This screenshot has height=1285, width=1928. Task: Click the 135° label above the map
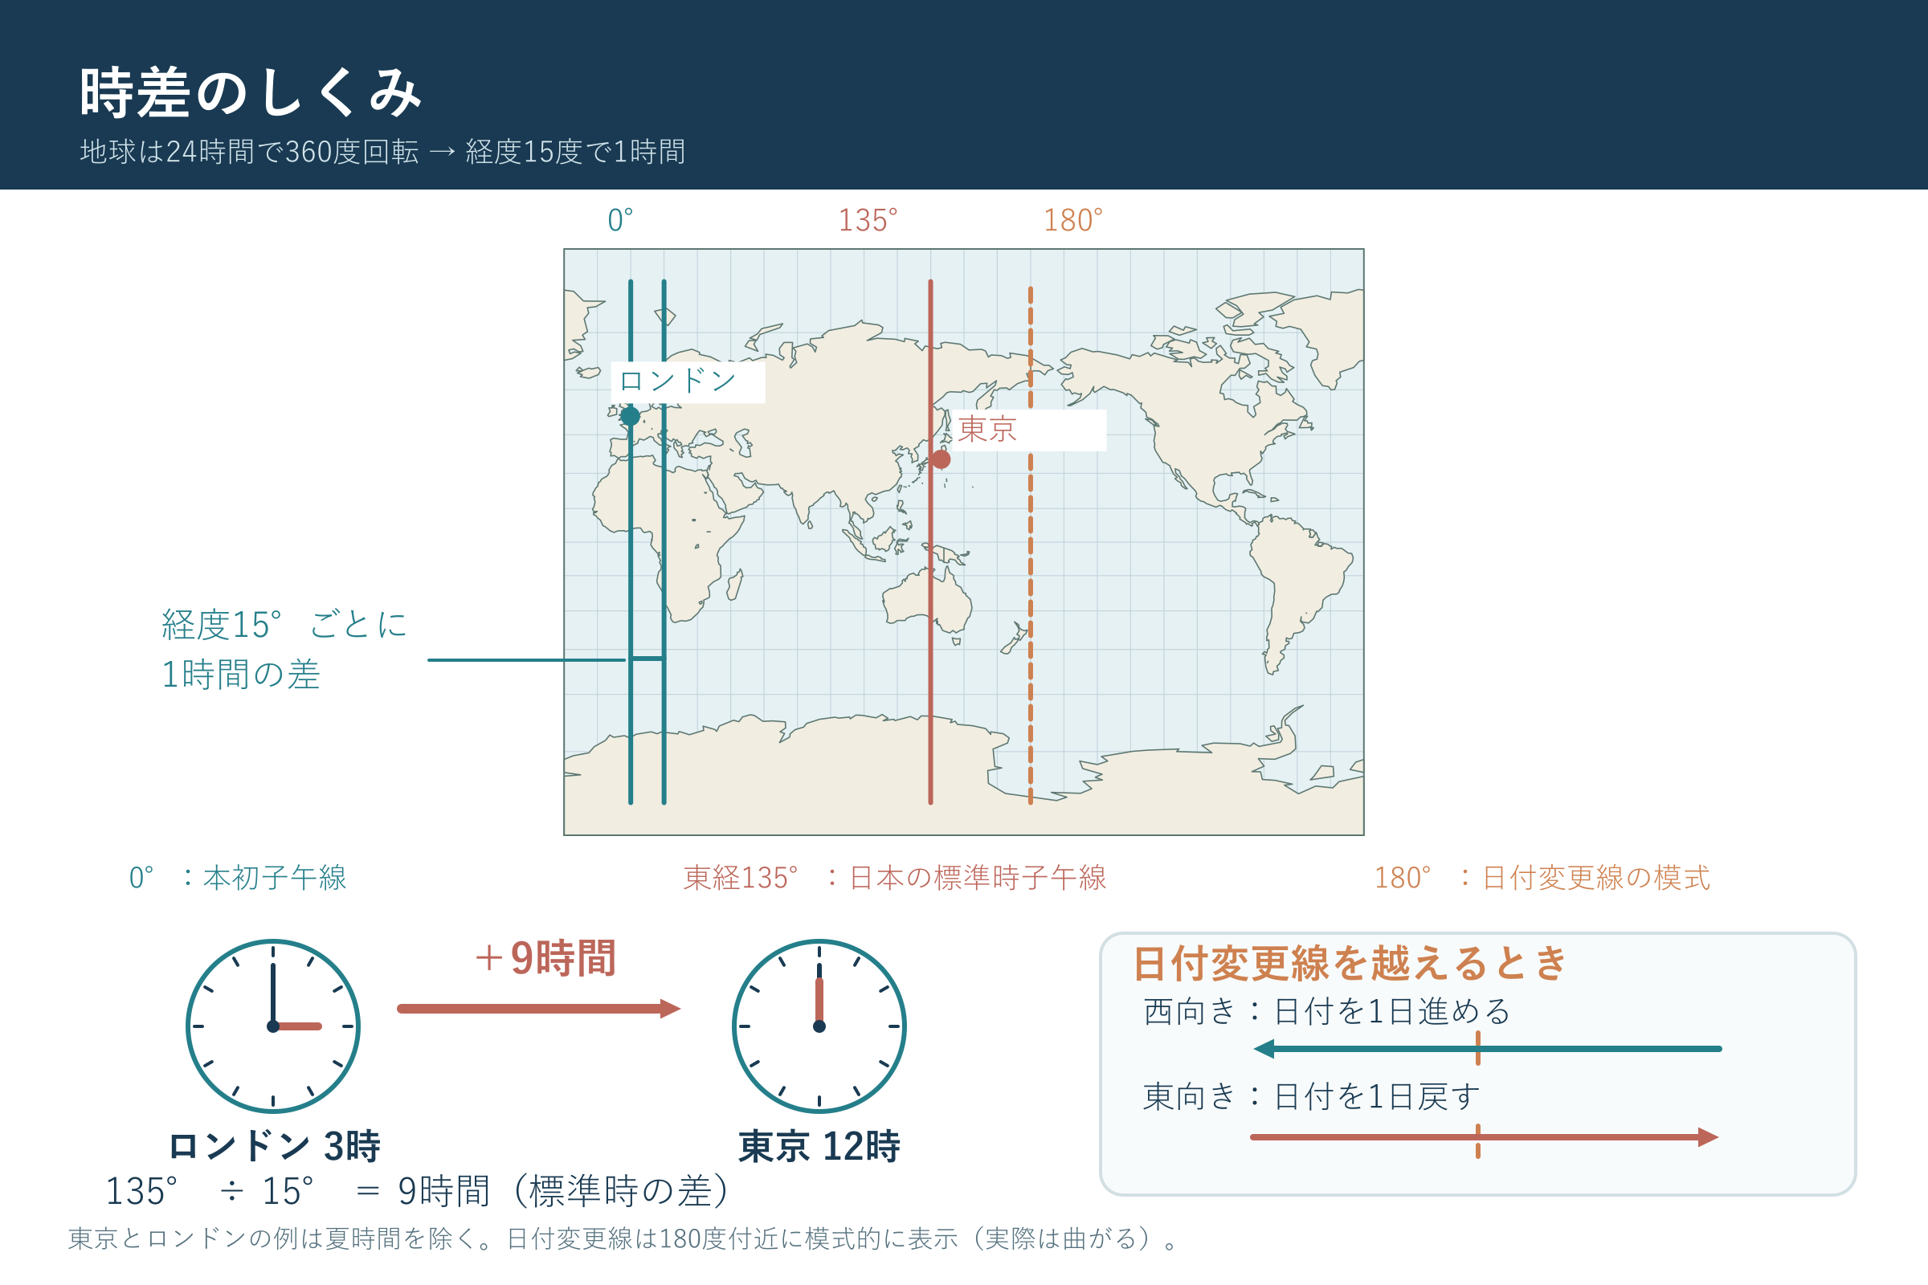coord(868,219)
